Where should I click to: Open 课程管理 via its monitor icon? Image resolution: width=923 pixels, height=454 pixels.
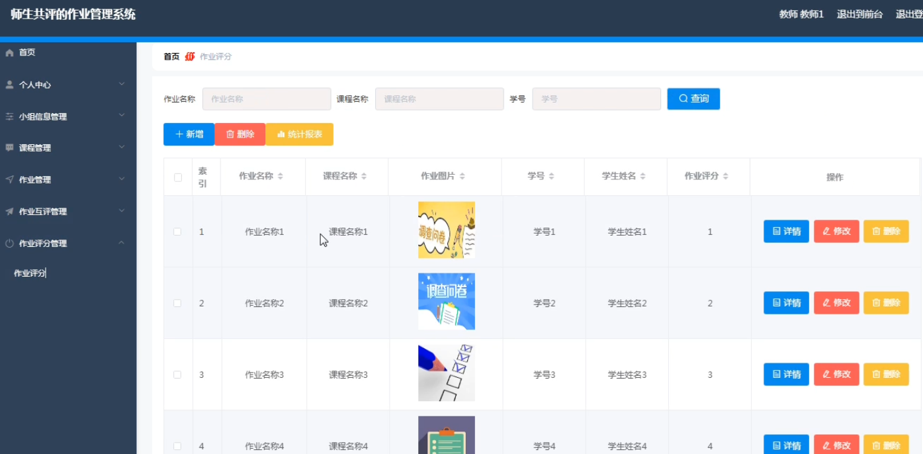(9, 148)
